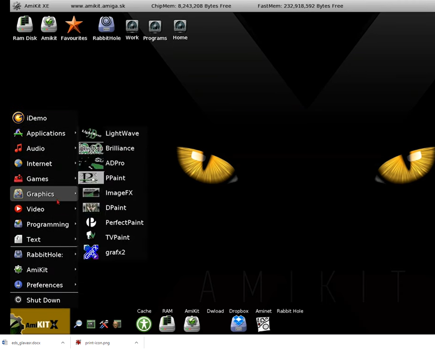This screenshot has height=350, width=435.
Task: Click the FastMem free bytes readout
Action: (x=300, y=6)
